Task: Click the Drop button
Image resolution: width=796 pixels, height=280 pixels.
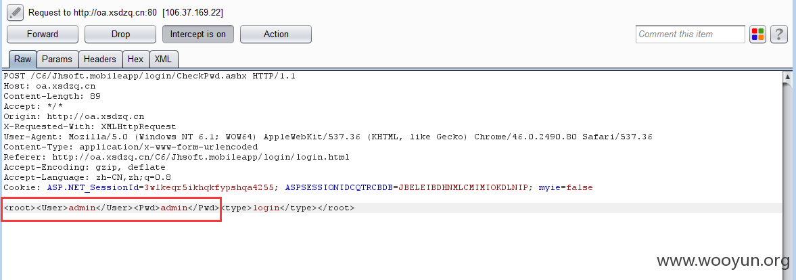Action: pyautogui.click(x=120, y=34)
